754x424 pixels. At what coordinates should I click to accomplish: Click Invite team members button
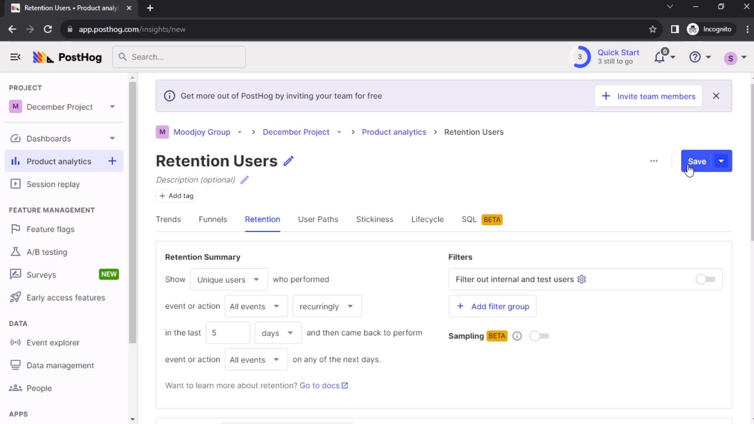649,96
